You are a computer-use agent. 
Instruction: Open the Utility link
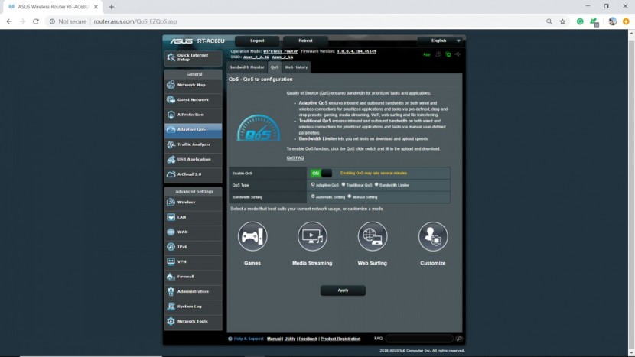(290, 339)
